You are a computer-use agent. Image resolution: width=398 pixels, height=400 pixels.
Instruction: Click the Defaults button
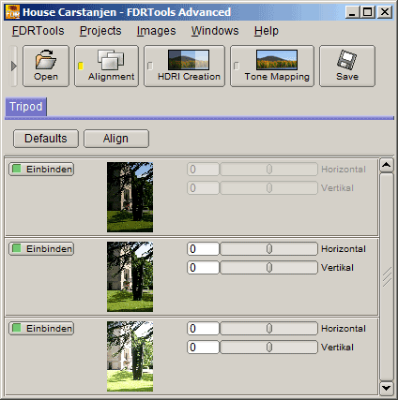[x=46, y=139]
